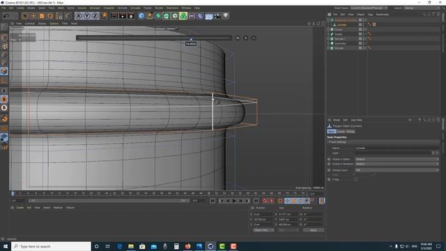446x251 pixels.
Task: Click the plus button next to the viewport slider
Action: coord(246,38)
